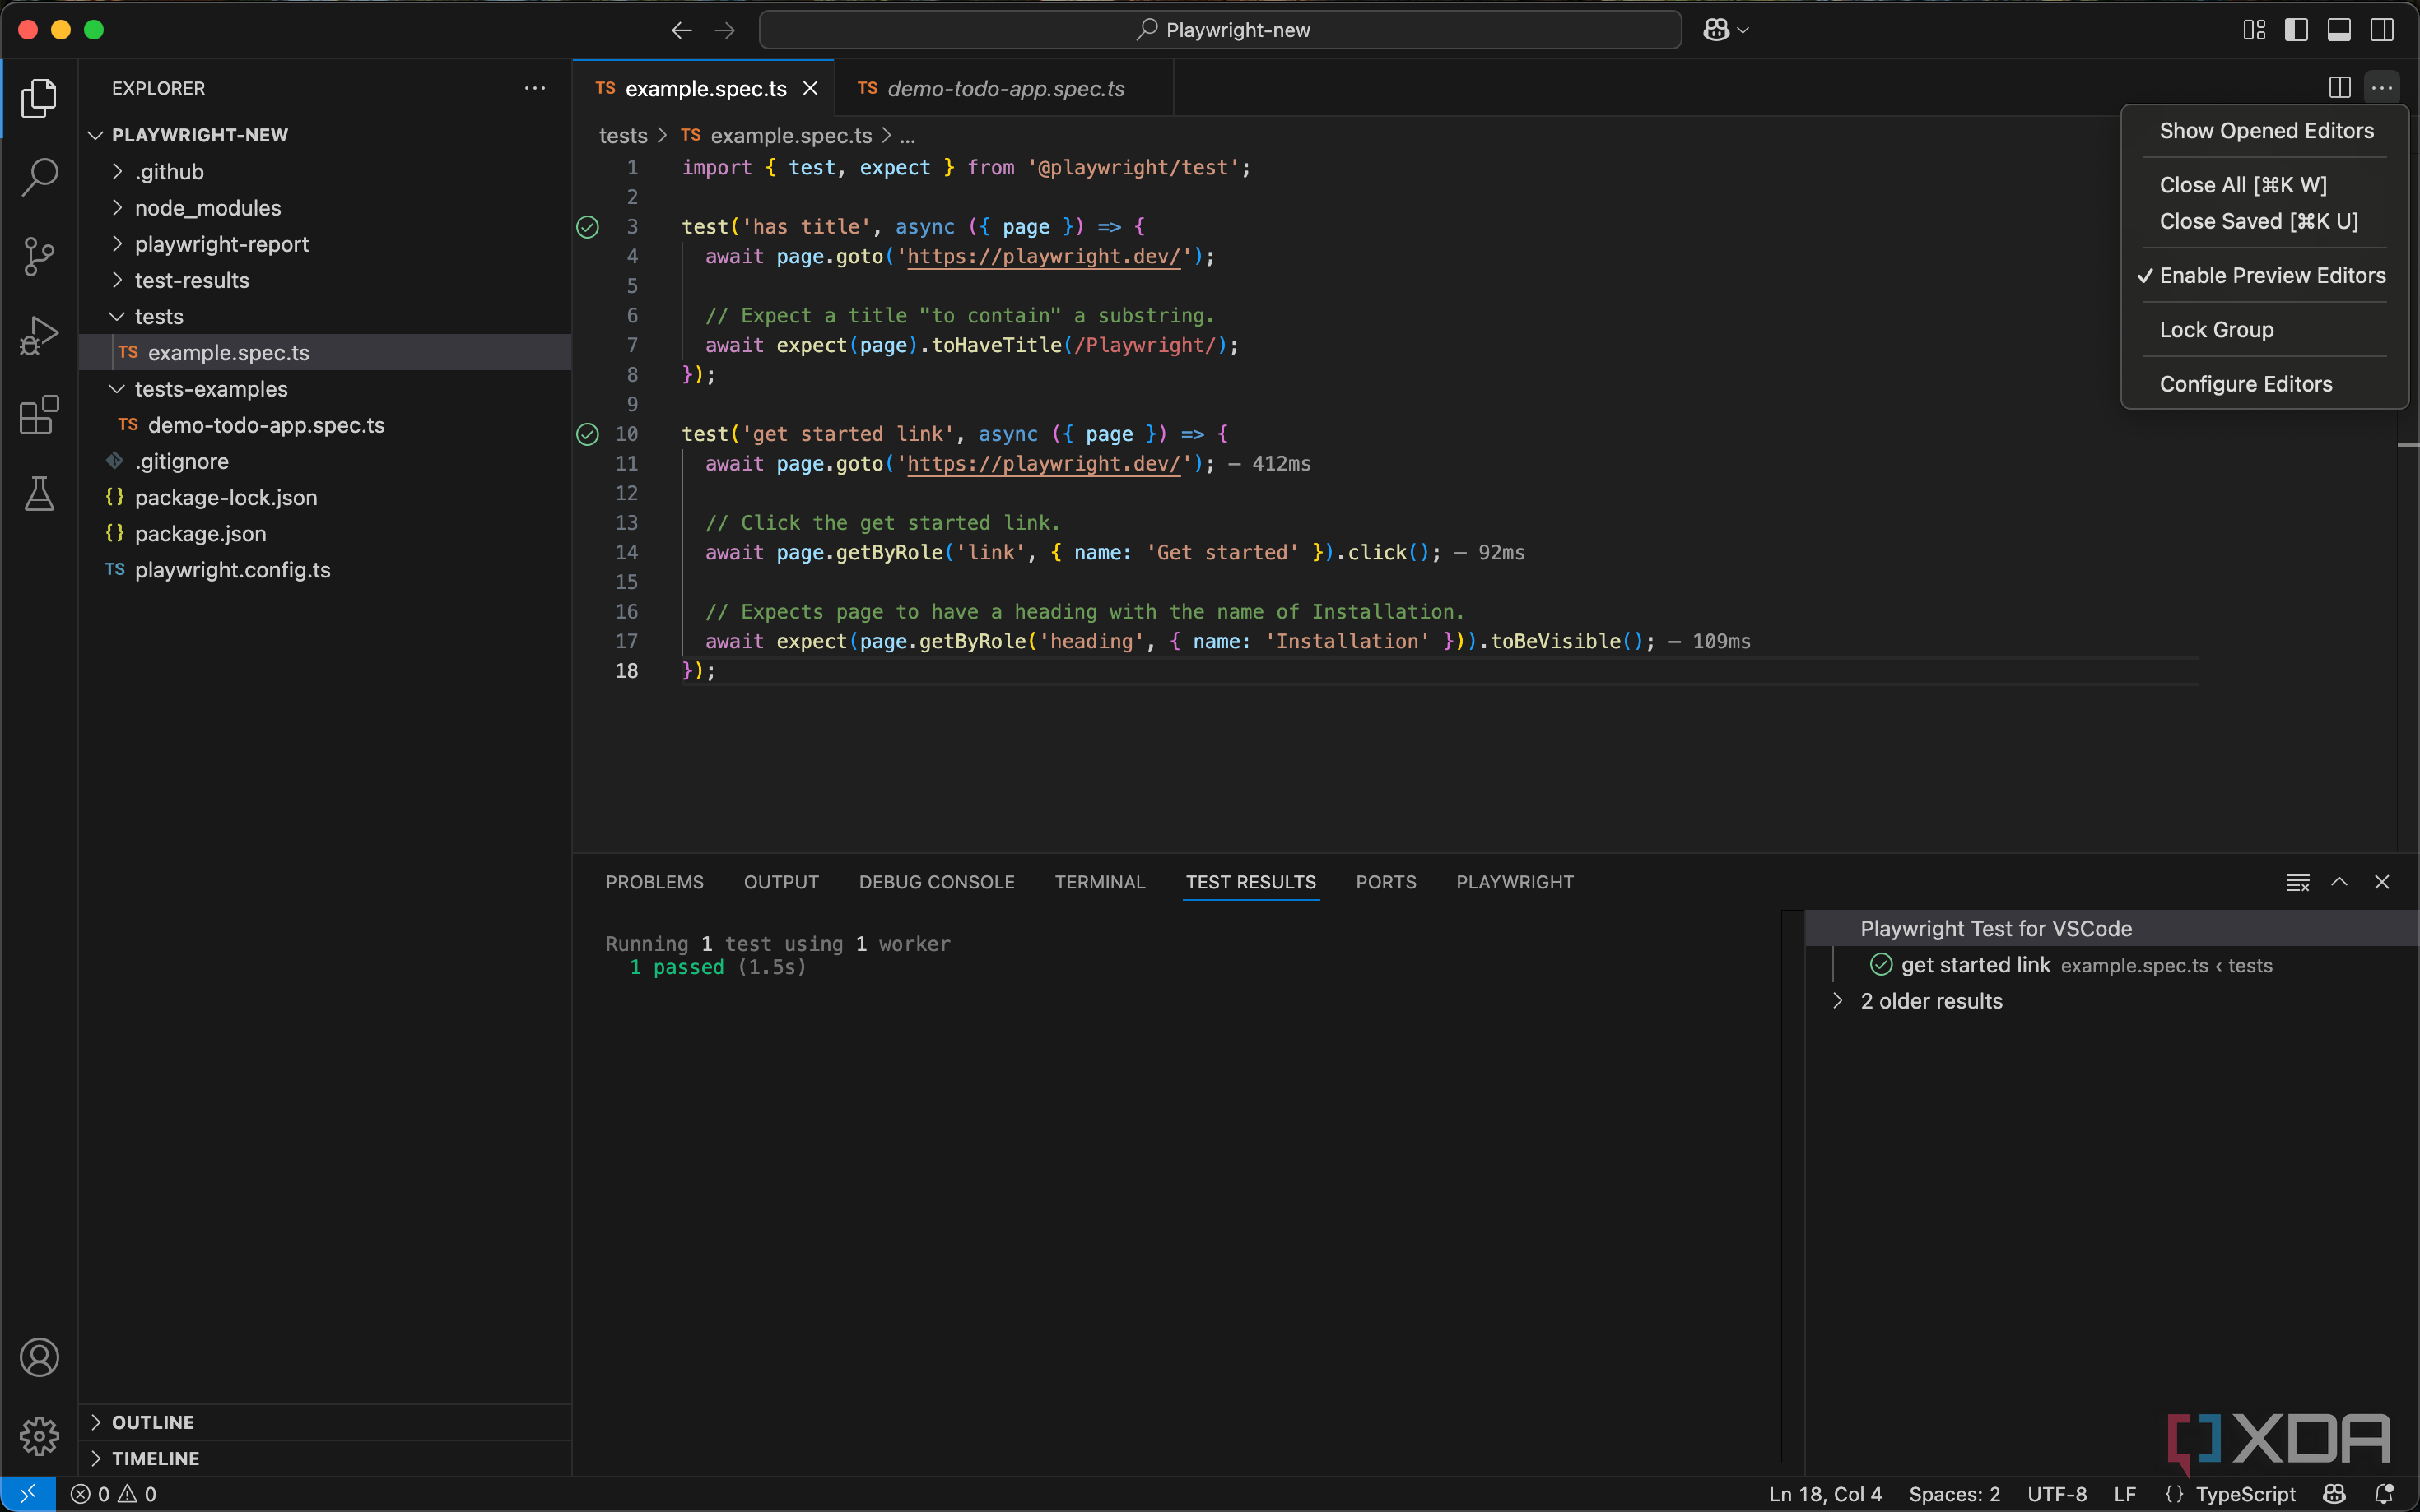Choose Configure Editors from the menu

tap(2264, 384)
